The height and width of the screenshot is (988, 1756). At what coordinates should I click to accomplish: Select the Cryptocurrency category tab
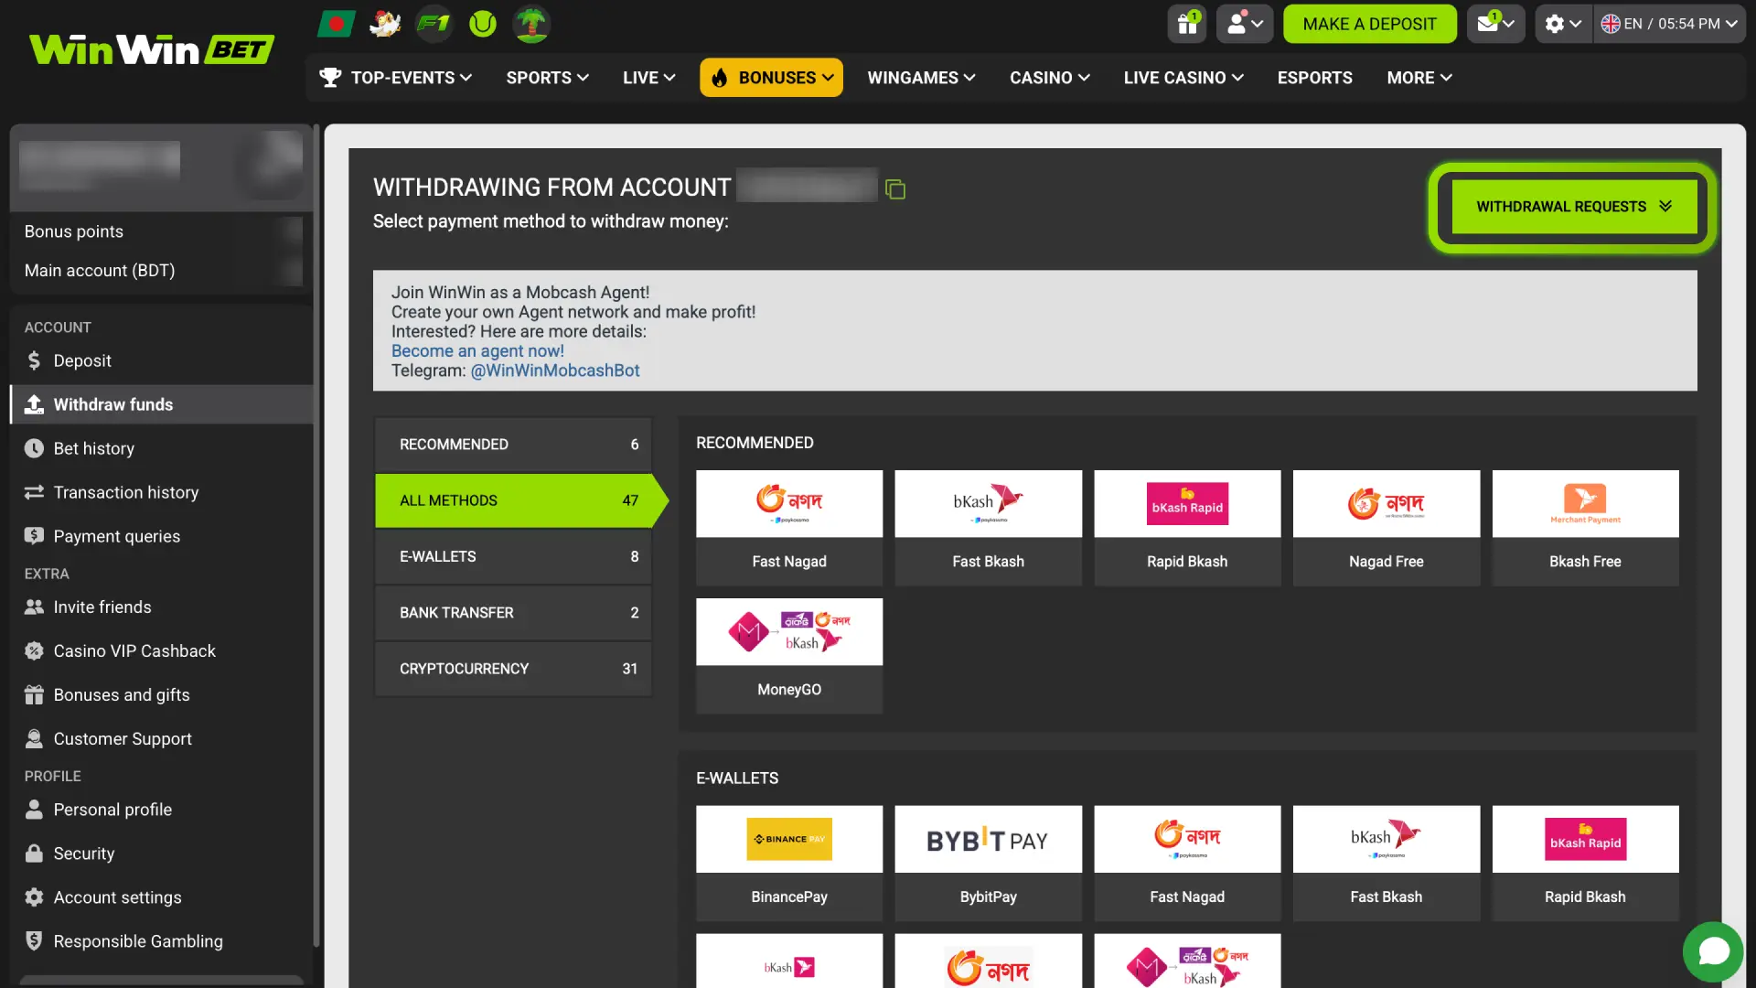[513, 669]
